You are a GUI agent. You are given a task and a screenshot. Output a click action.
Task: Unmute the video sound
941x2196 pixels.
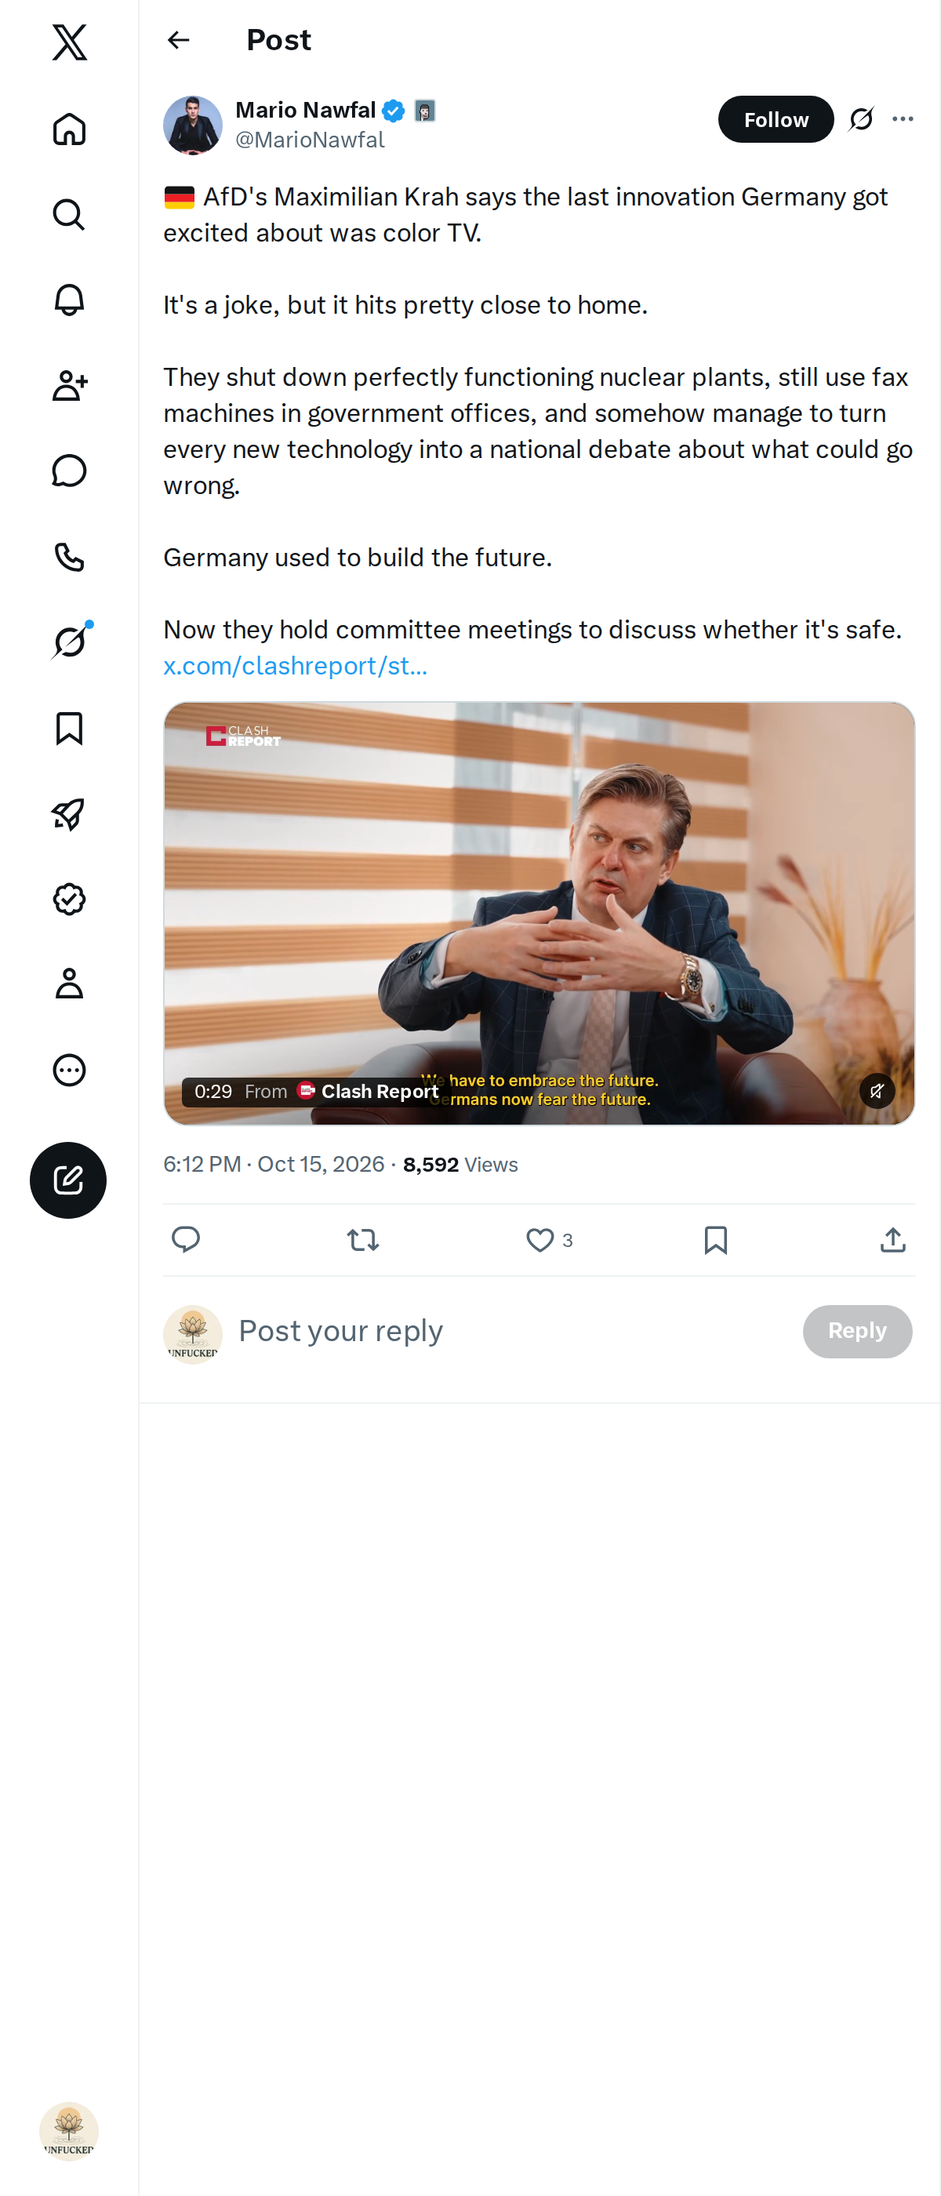[876, 1090]
